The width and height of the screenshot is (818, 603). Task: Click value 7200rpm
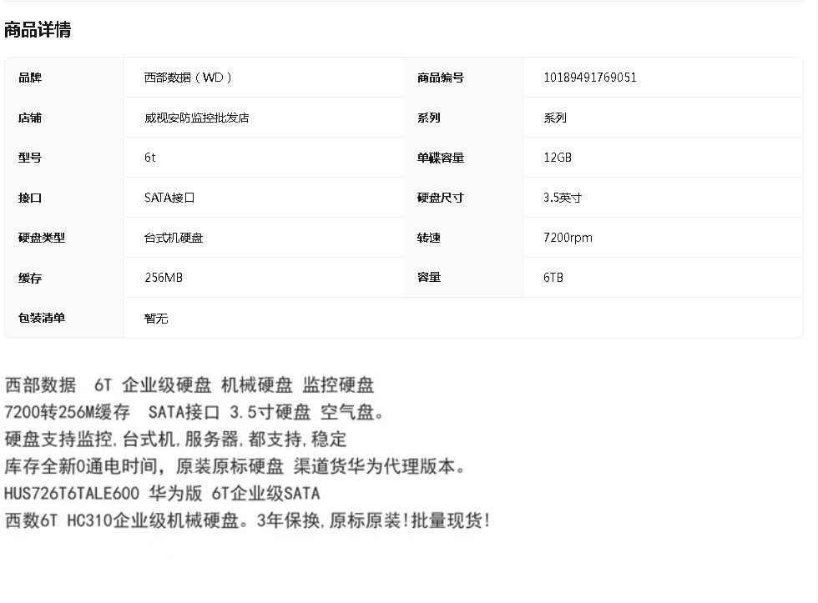pos(568,238)
